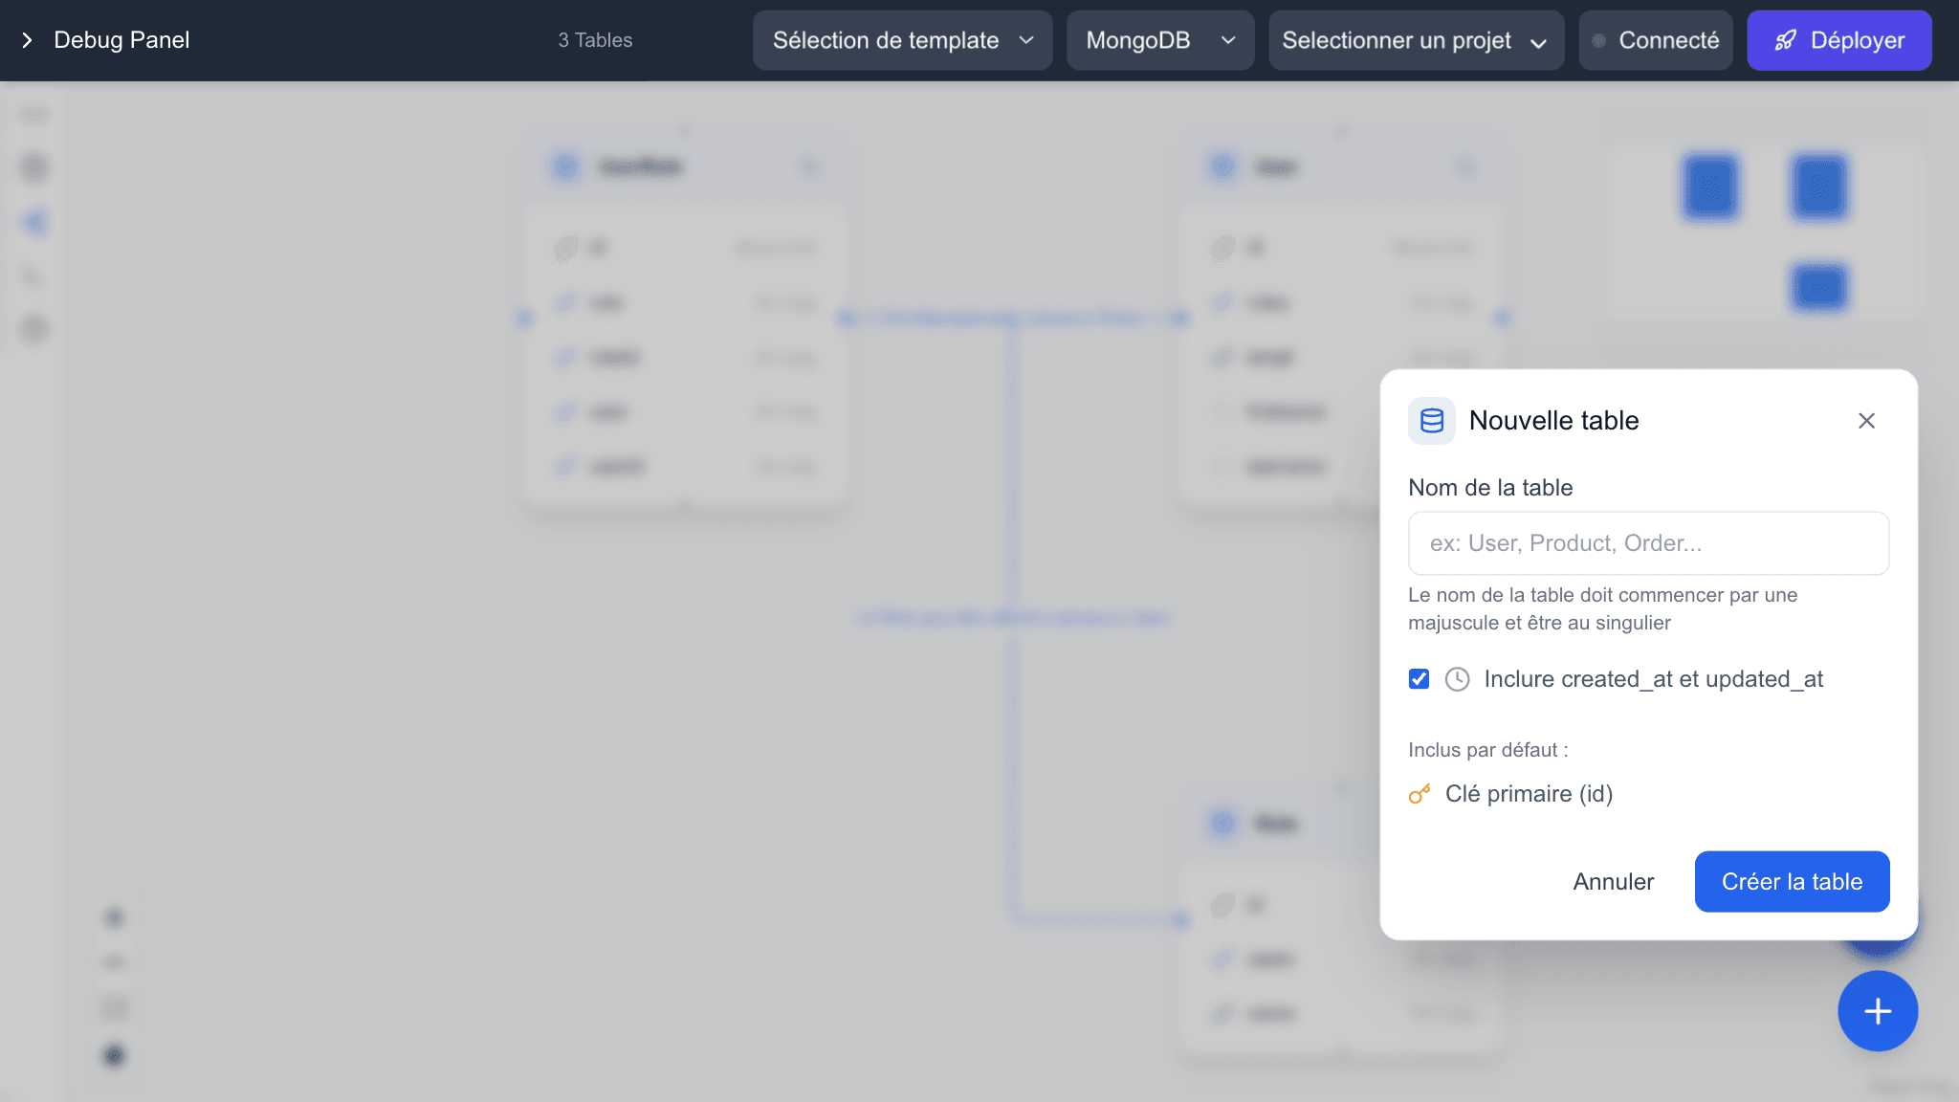Click the green connection dot beside Connecté
The width and height of the screenshot is (1959, 1102).
tap(1596, 40)
